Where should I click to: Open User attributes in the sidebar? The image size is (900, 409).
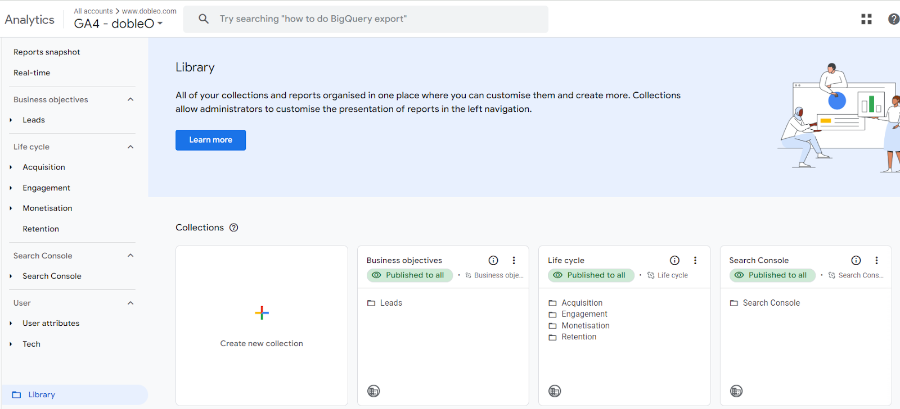tap(51, 324)
